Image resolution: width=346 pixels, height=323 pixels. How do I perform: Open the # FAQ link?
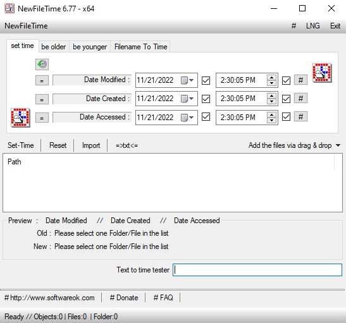click(x=163, y=298)
